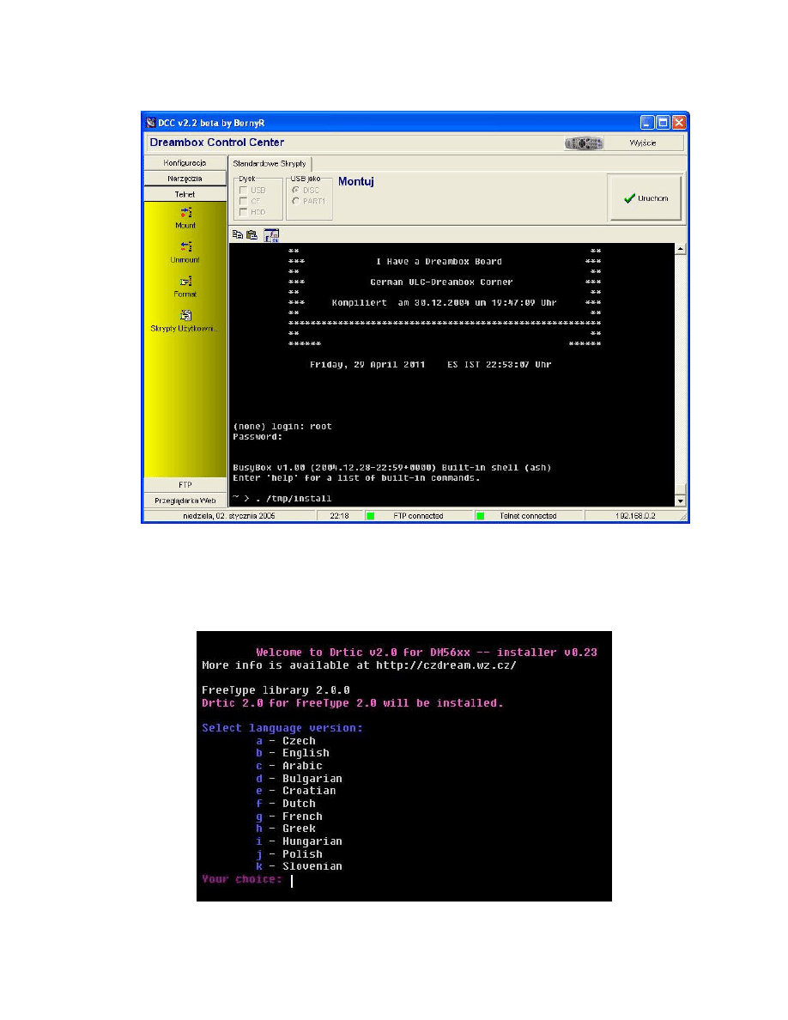Click the font settings icon above terminal
Viewport: 788px width, 1020px height.
click(x=271, y=234)
